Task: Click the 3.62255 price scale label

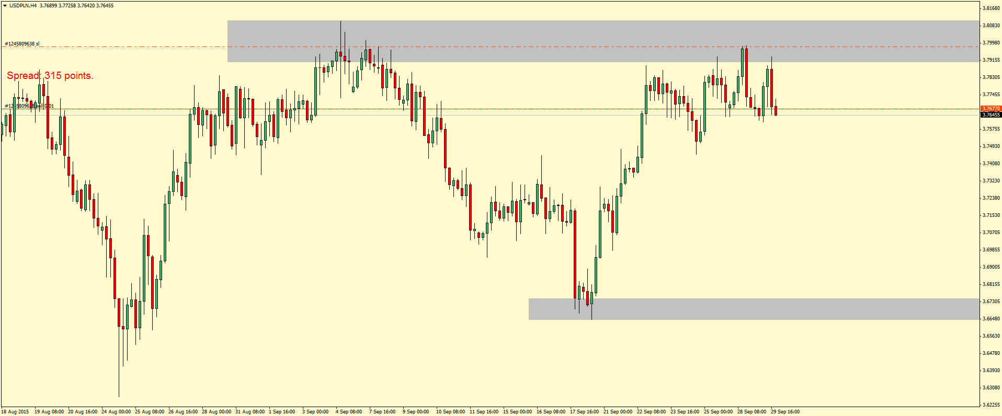Action: [991, 405]
